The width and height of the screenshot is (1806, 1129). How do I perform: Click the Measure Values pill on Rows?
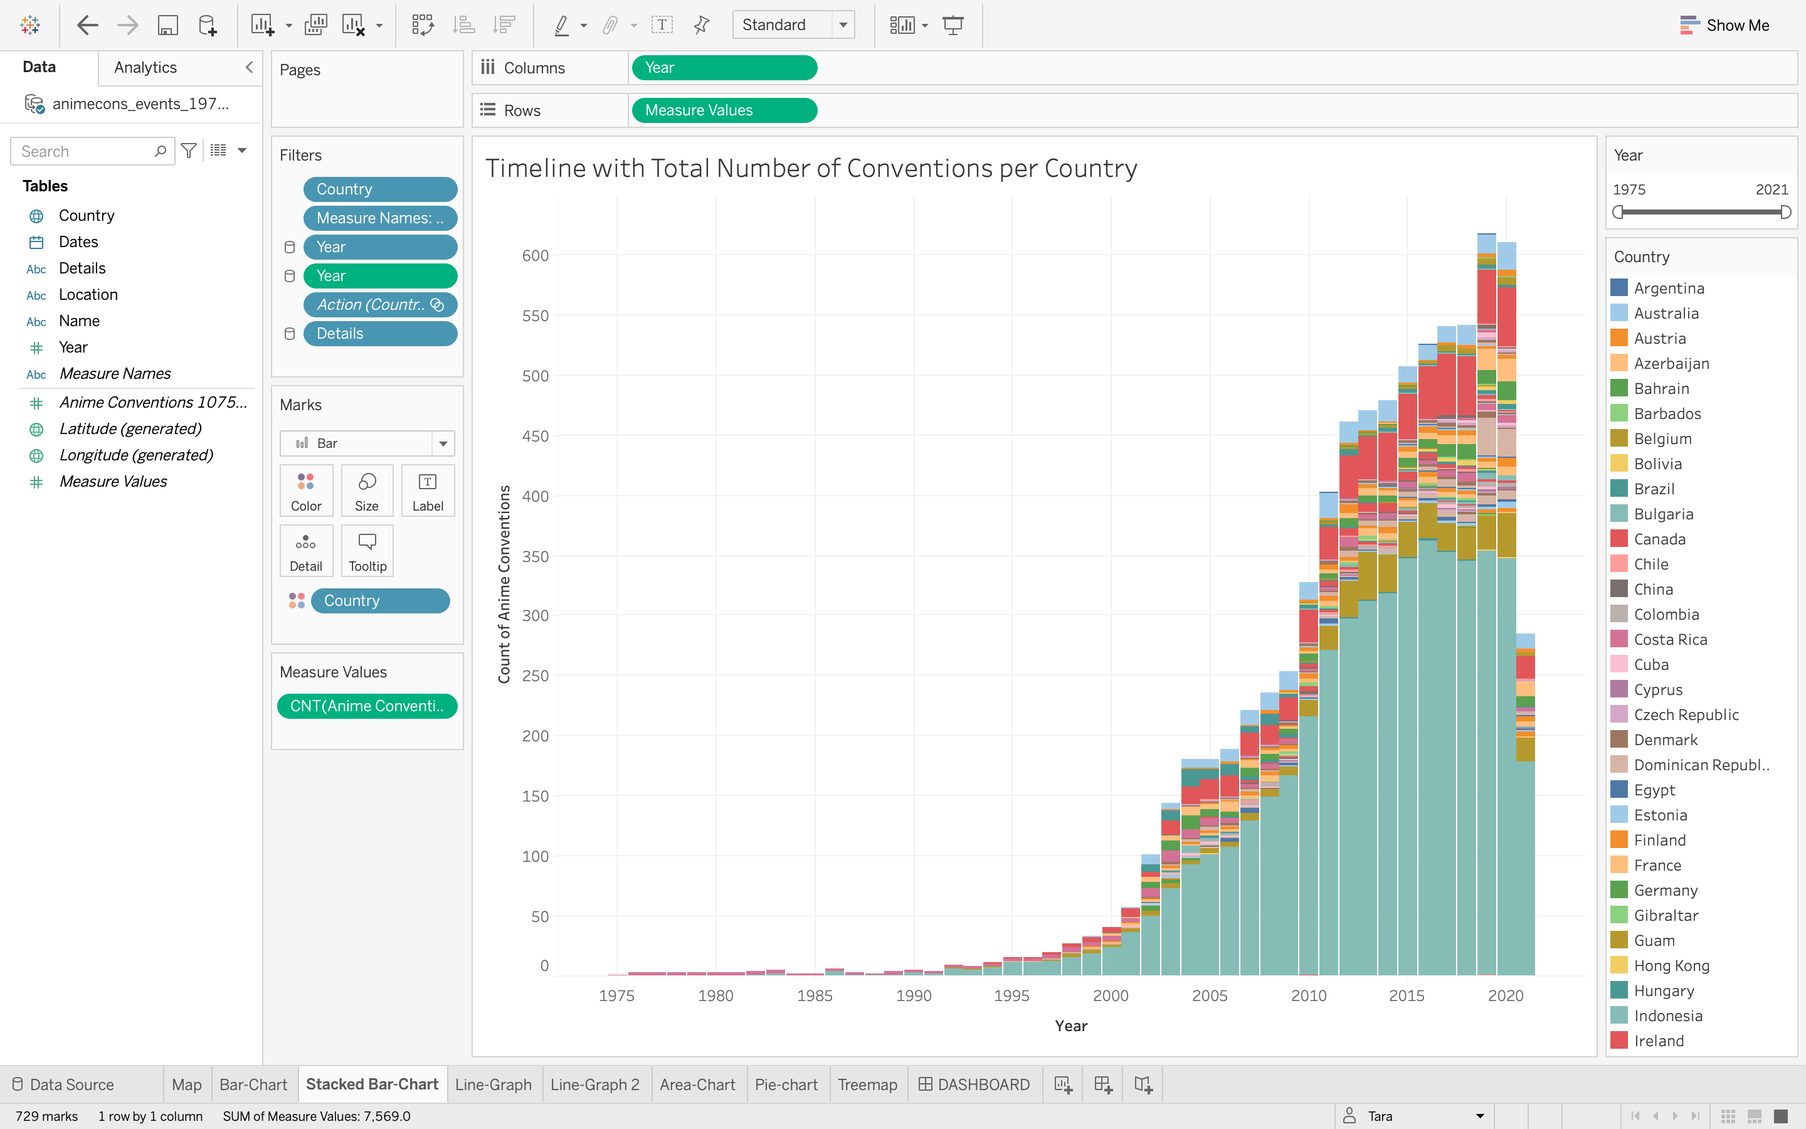pos(723,110)
